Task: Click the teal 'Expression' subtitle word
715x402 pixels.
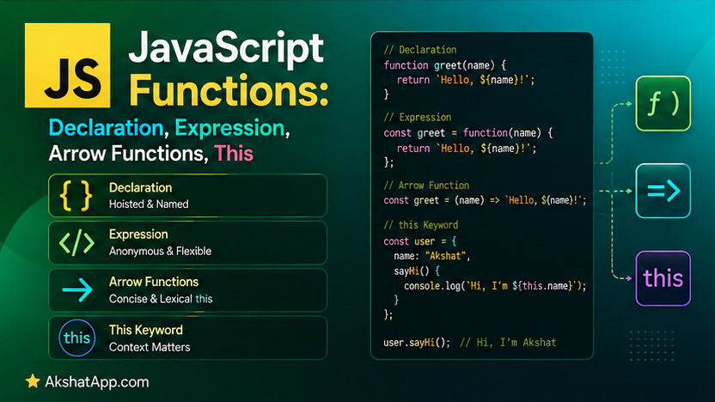Action: tap(229, 128)
